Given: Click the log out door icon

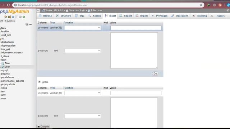Looking at the screenshot, I should click(x=9, y=17).
